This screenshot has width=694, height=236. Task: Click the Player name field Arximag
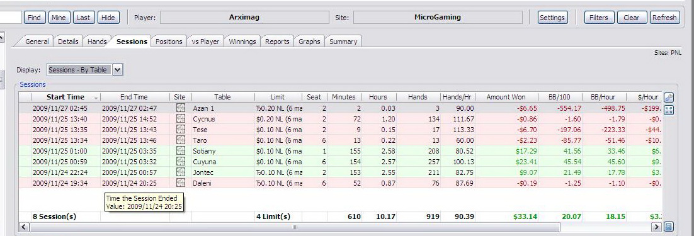(244, 18)
